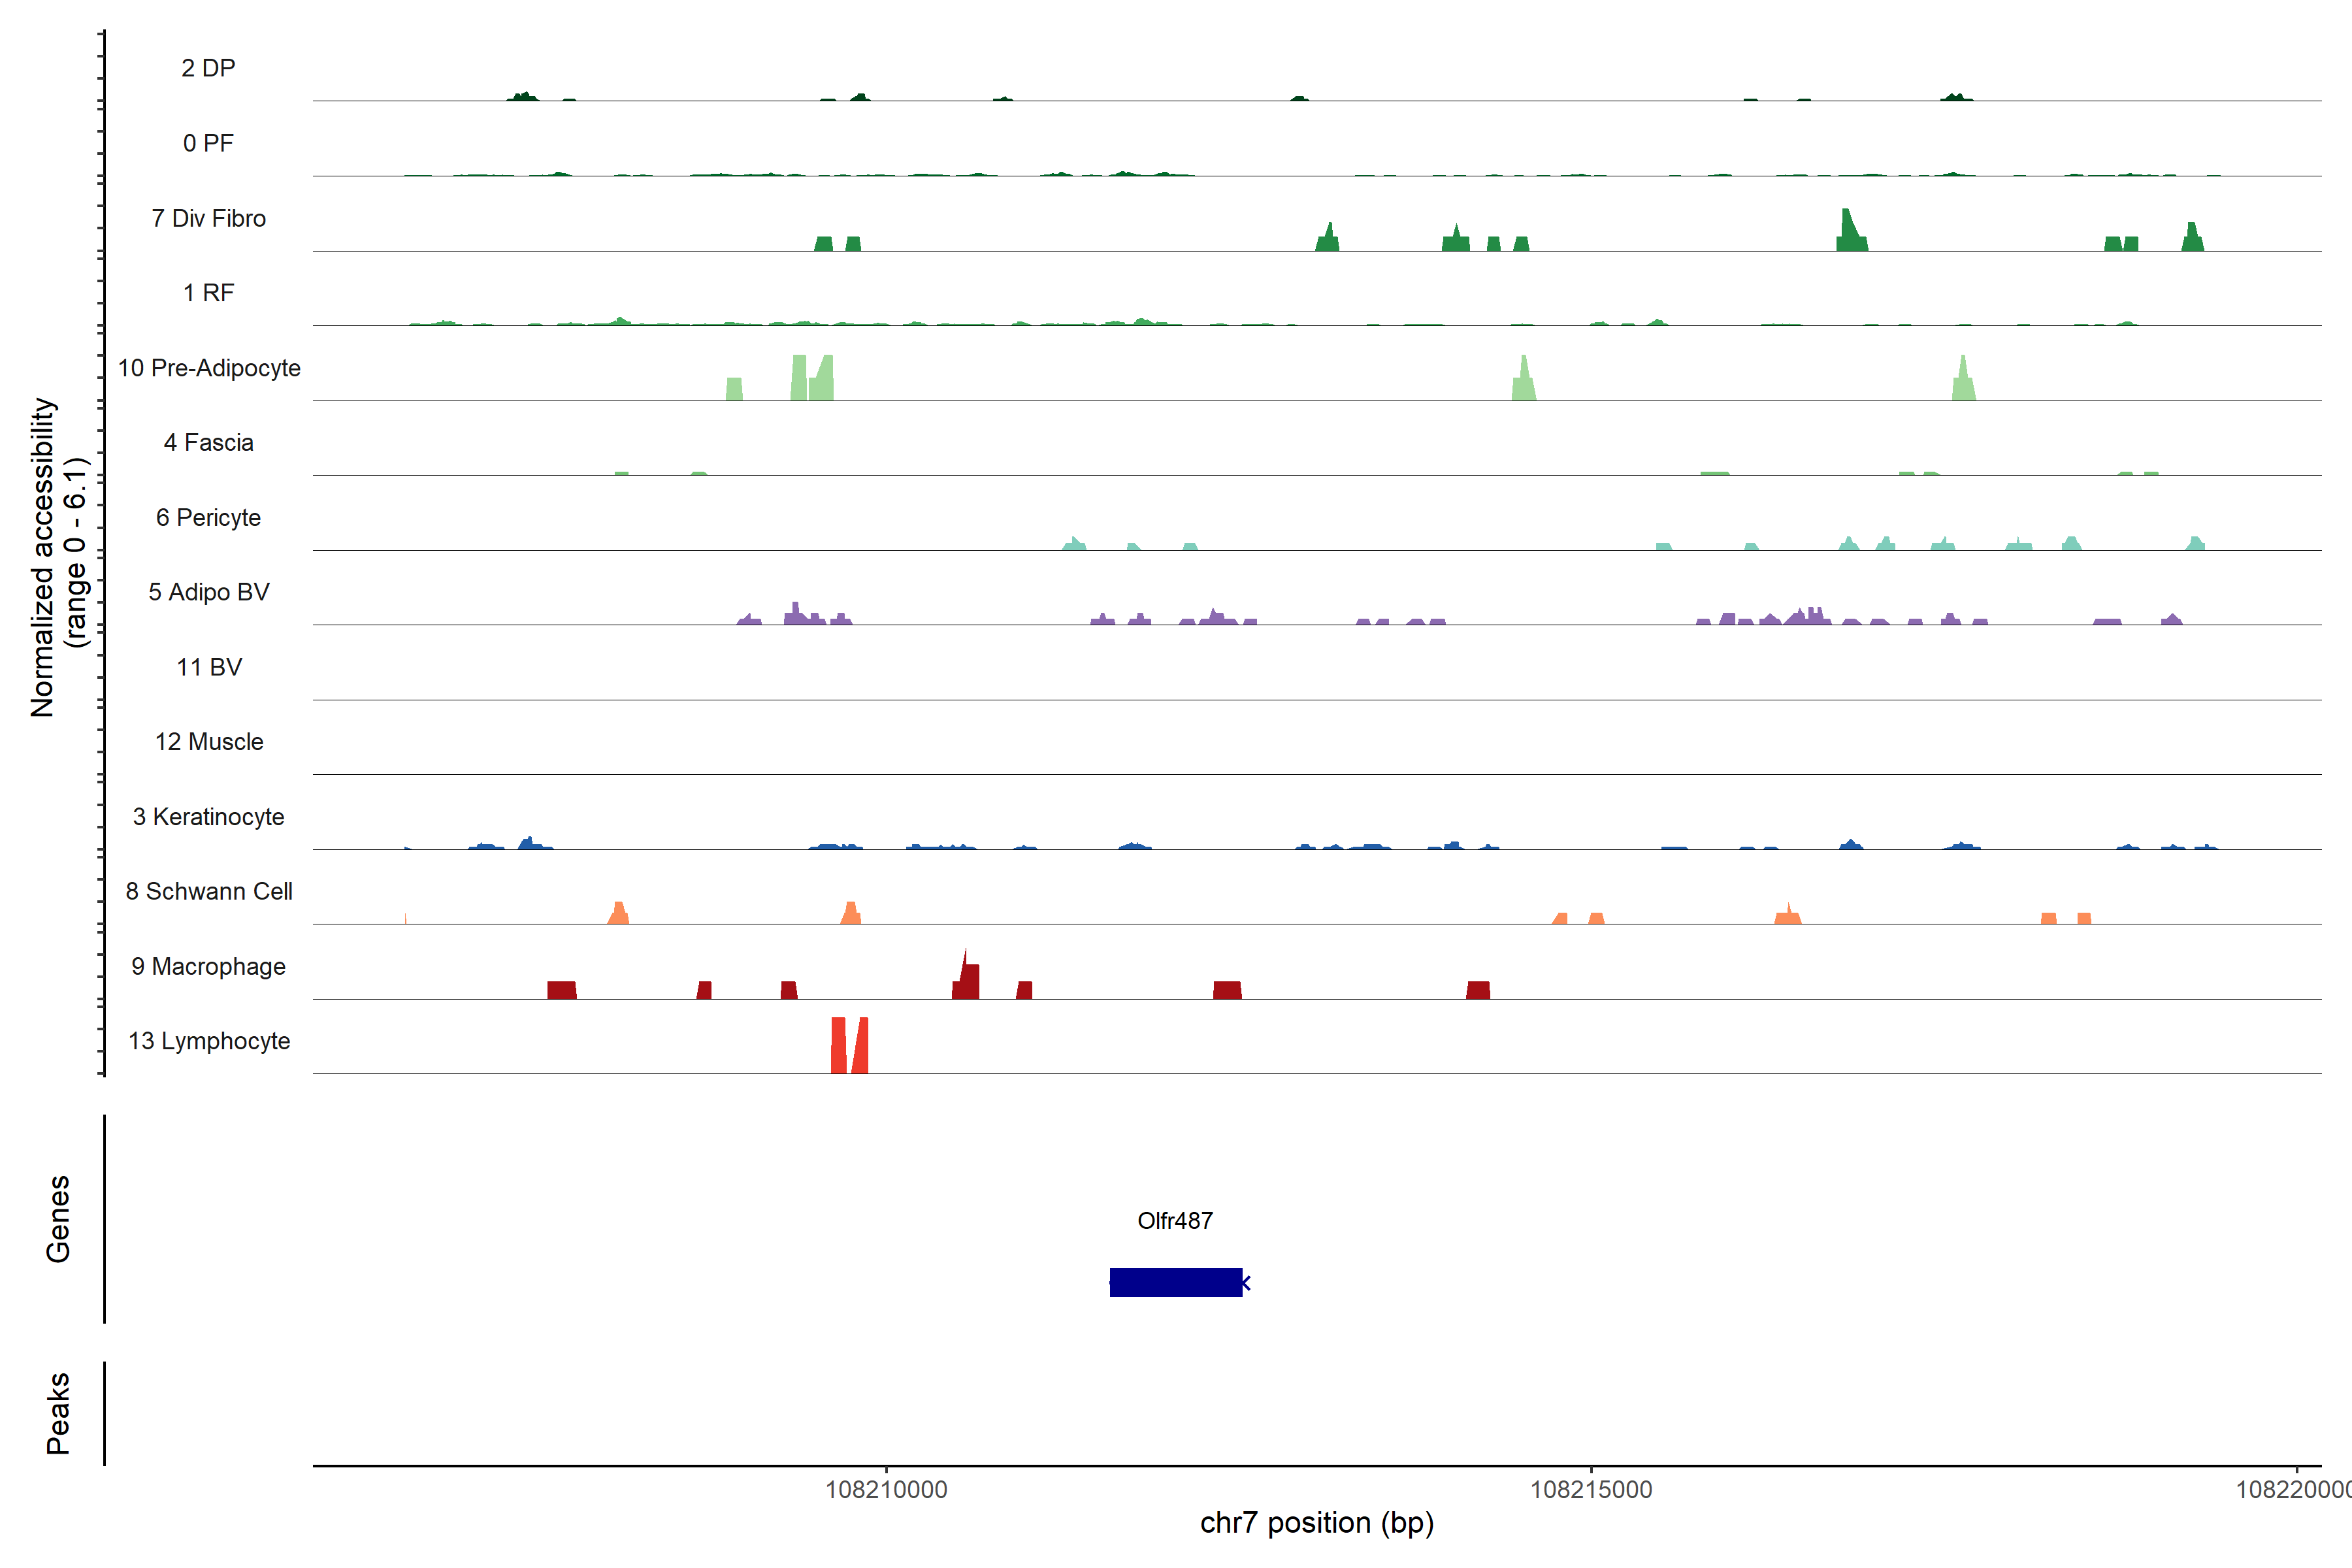The width and height of the screenshot is (2352, 1568).
Task: Click the dark blue Olfr487 gene block
Action: pyautogui.click(x=1175, y=1282)
